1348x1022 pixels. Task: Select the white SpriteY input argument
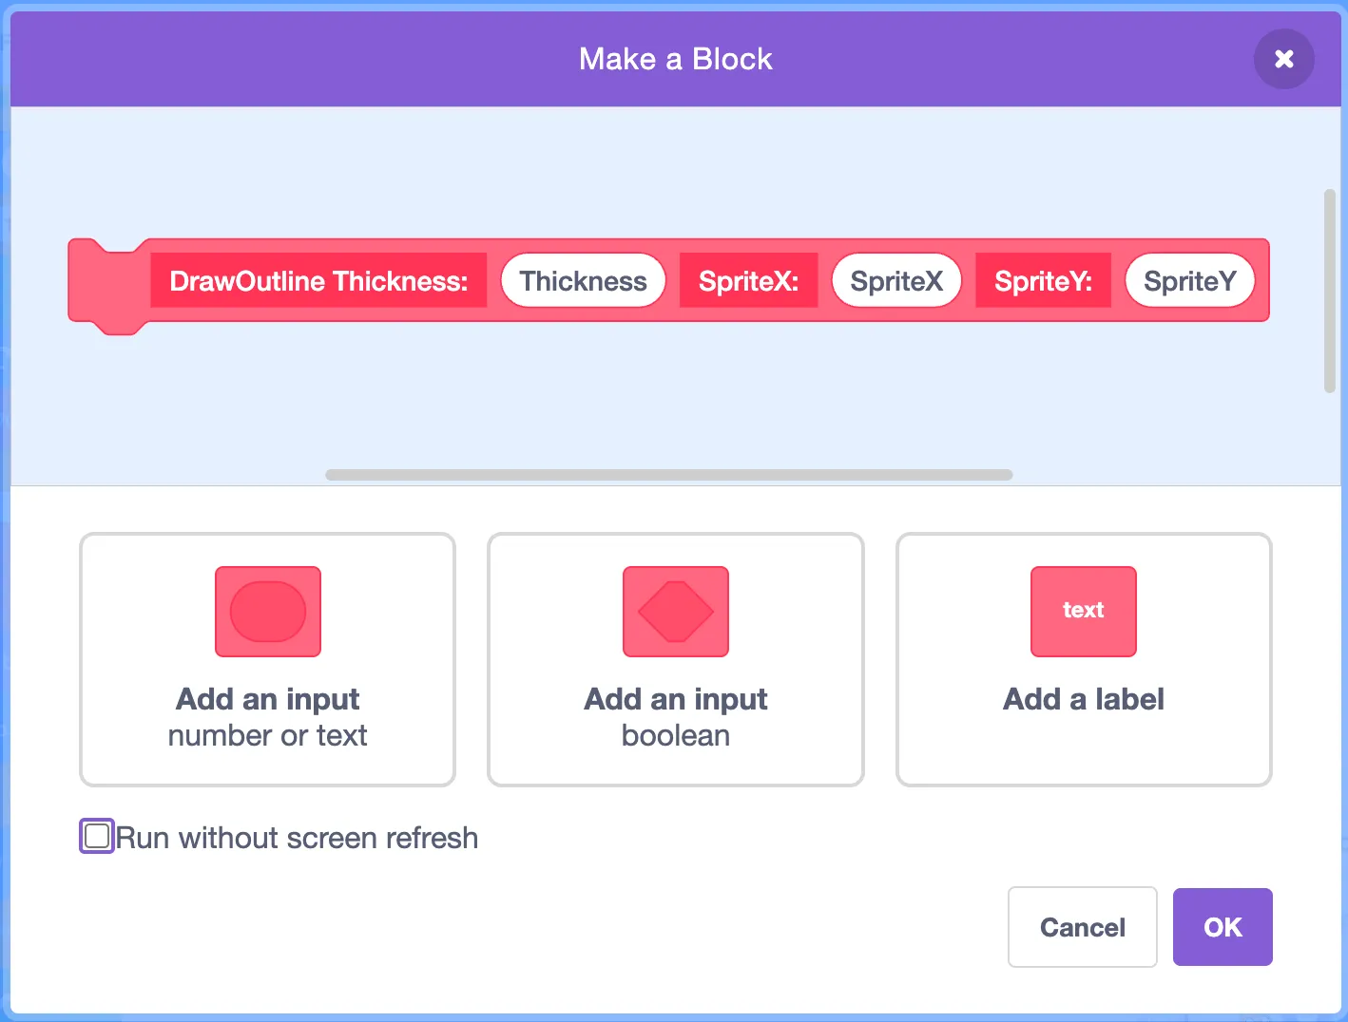pos(1189,281)
